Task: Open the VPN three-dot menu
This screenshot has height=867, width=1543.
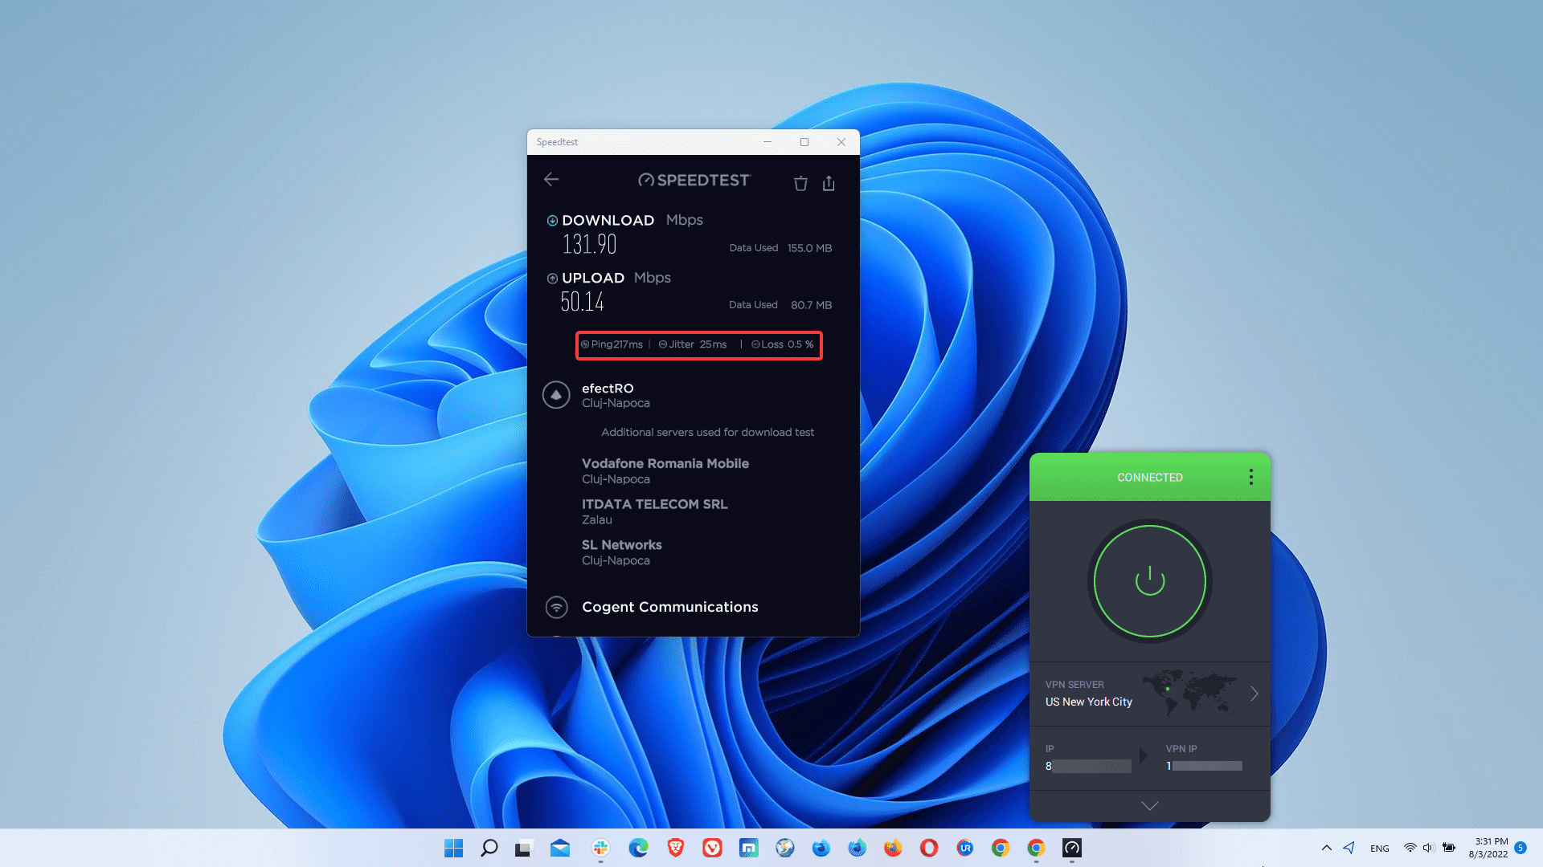Action: 1250,477
